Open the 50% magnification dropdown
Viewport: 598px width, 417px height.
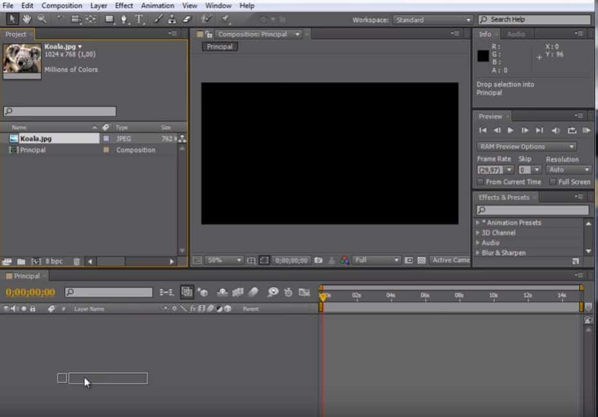[x=224, y=260]
